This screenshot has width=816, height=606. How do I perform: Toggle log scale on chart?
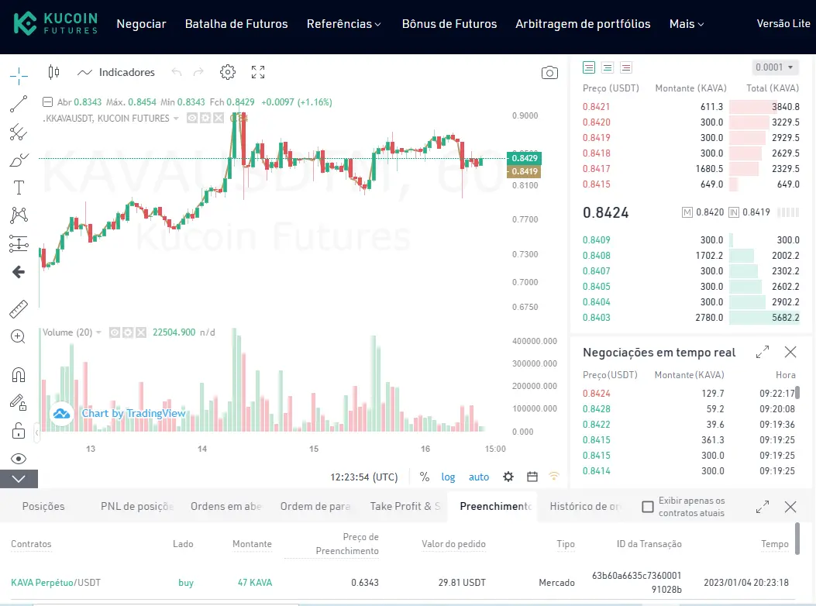click(x=448, y=477)
